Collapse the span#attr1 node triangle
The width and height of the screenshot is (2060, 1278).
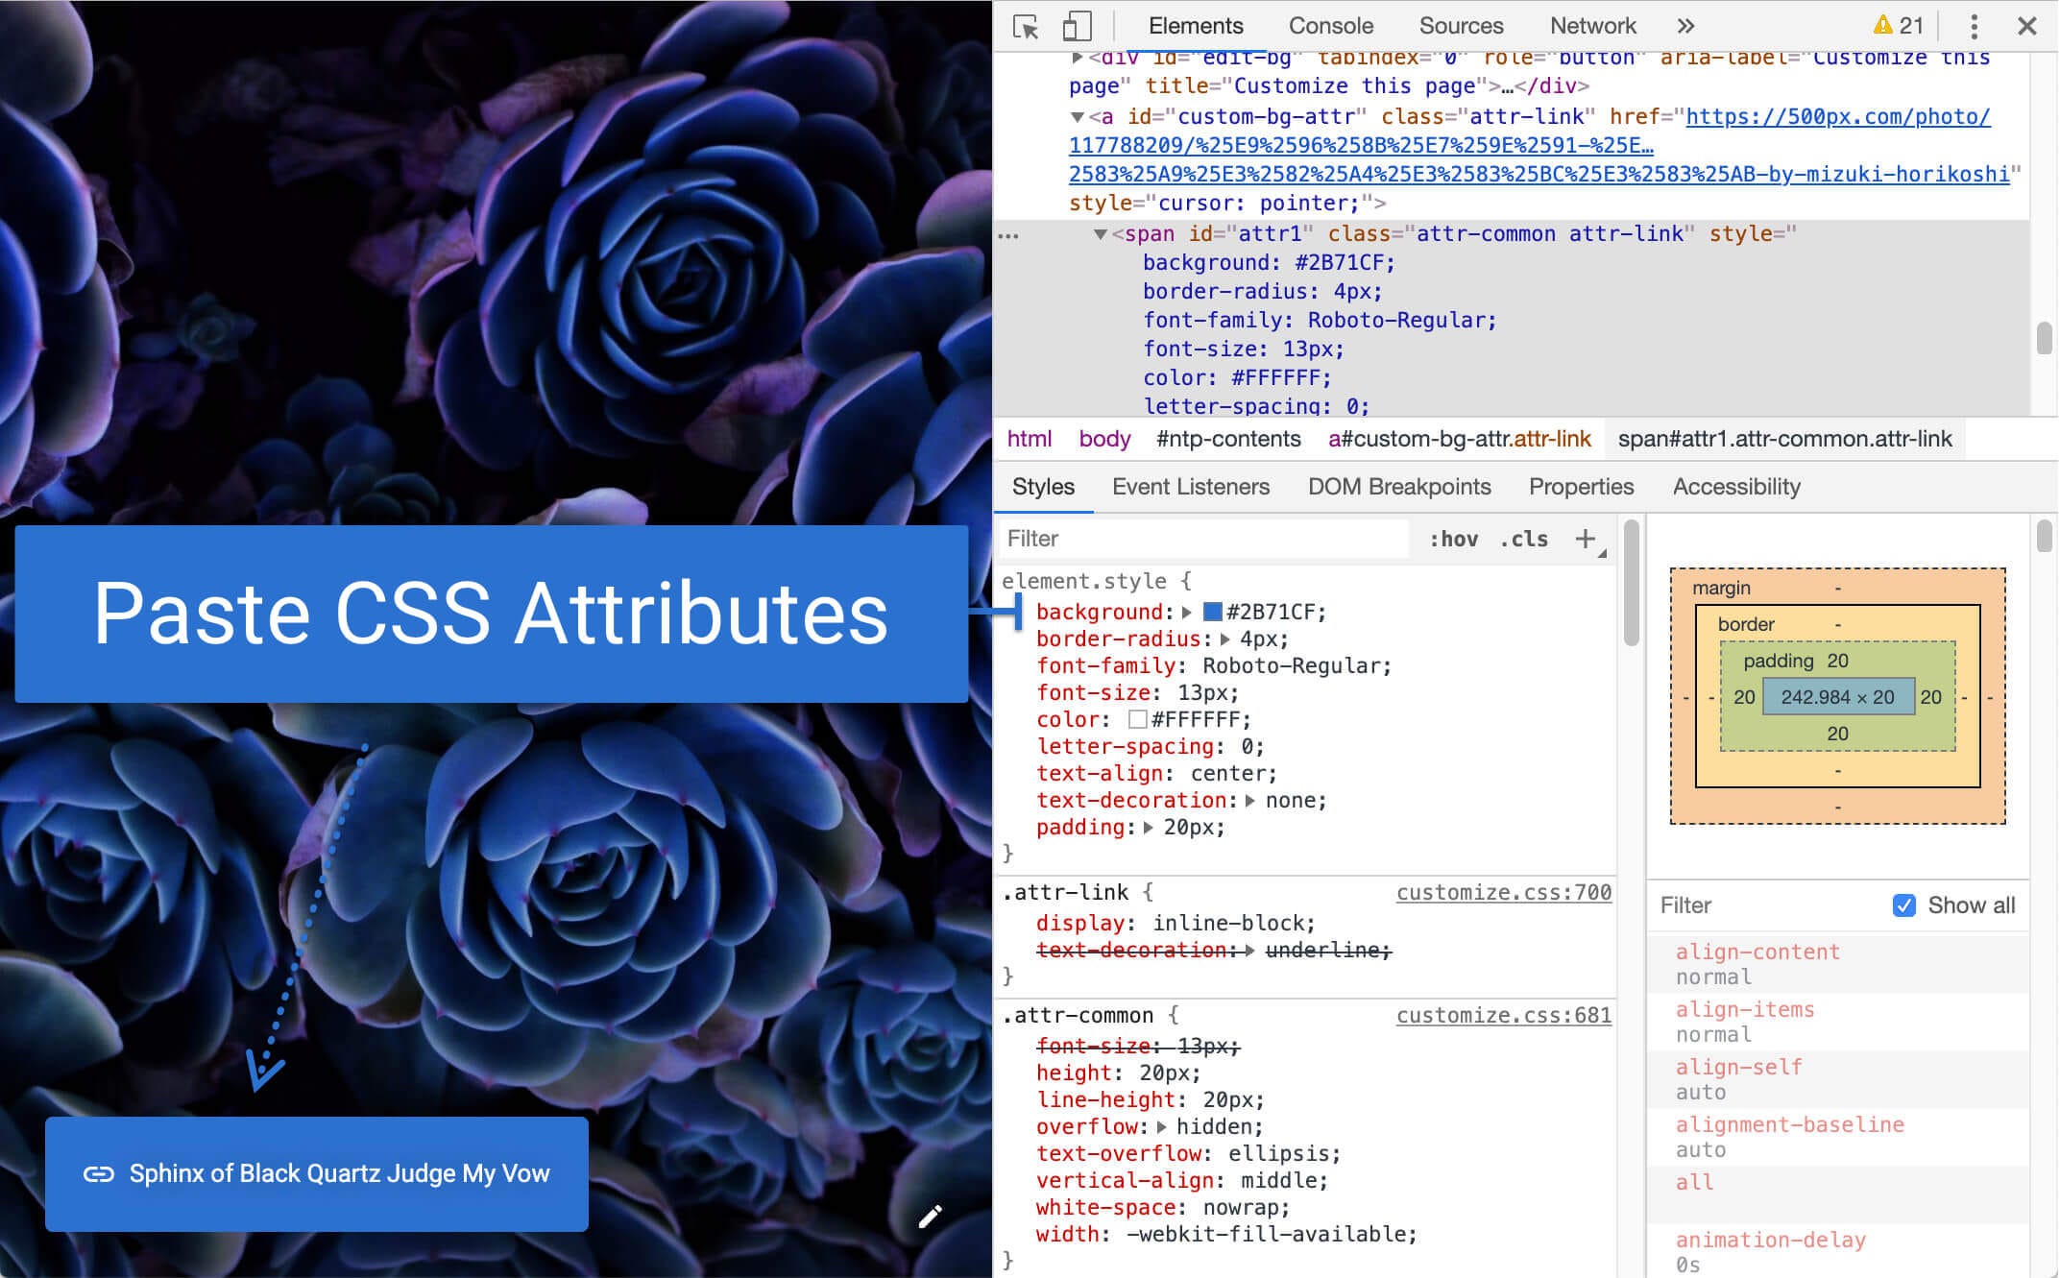coord(1101,233)
